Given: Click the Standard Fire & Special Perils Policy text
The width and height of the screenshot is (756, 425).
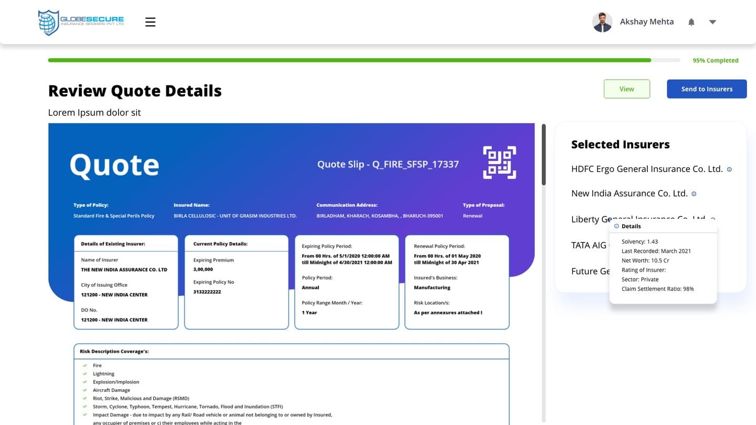Looking at the screenshot, I should (x=114, y=216).
